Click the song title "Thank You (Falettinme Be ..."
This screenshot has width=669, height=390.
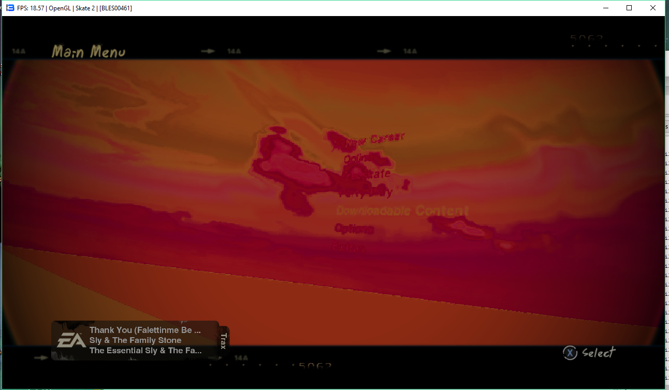145,330
